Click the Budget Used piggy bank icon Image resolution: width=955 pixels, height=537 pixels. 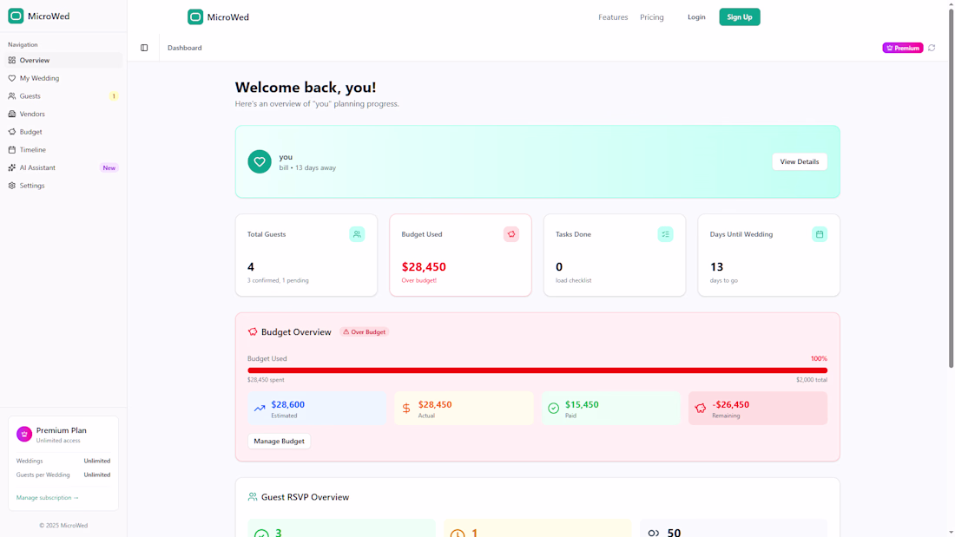pyautogui.click(x=511, y=234)
